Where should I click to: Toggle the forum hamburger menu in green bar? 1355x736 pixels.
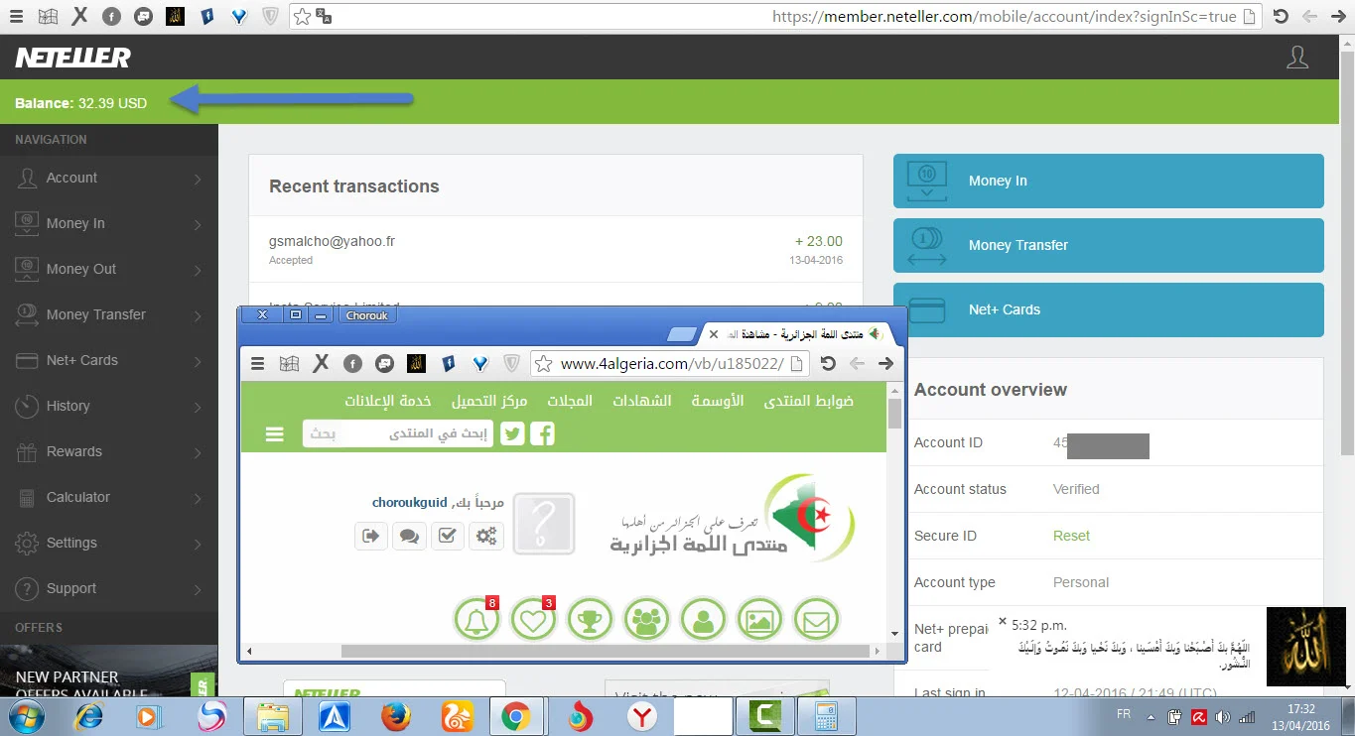point(275,434)
